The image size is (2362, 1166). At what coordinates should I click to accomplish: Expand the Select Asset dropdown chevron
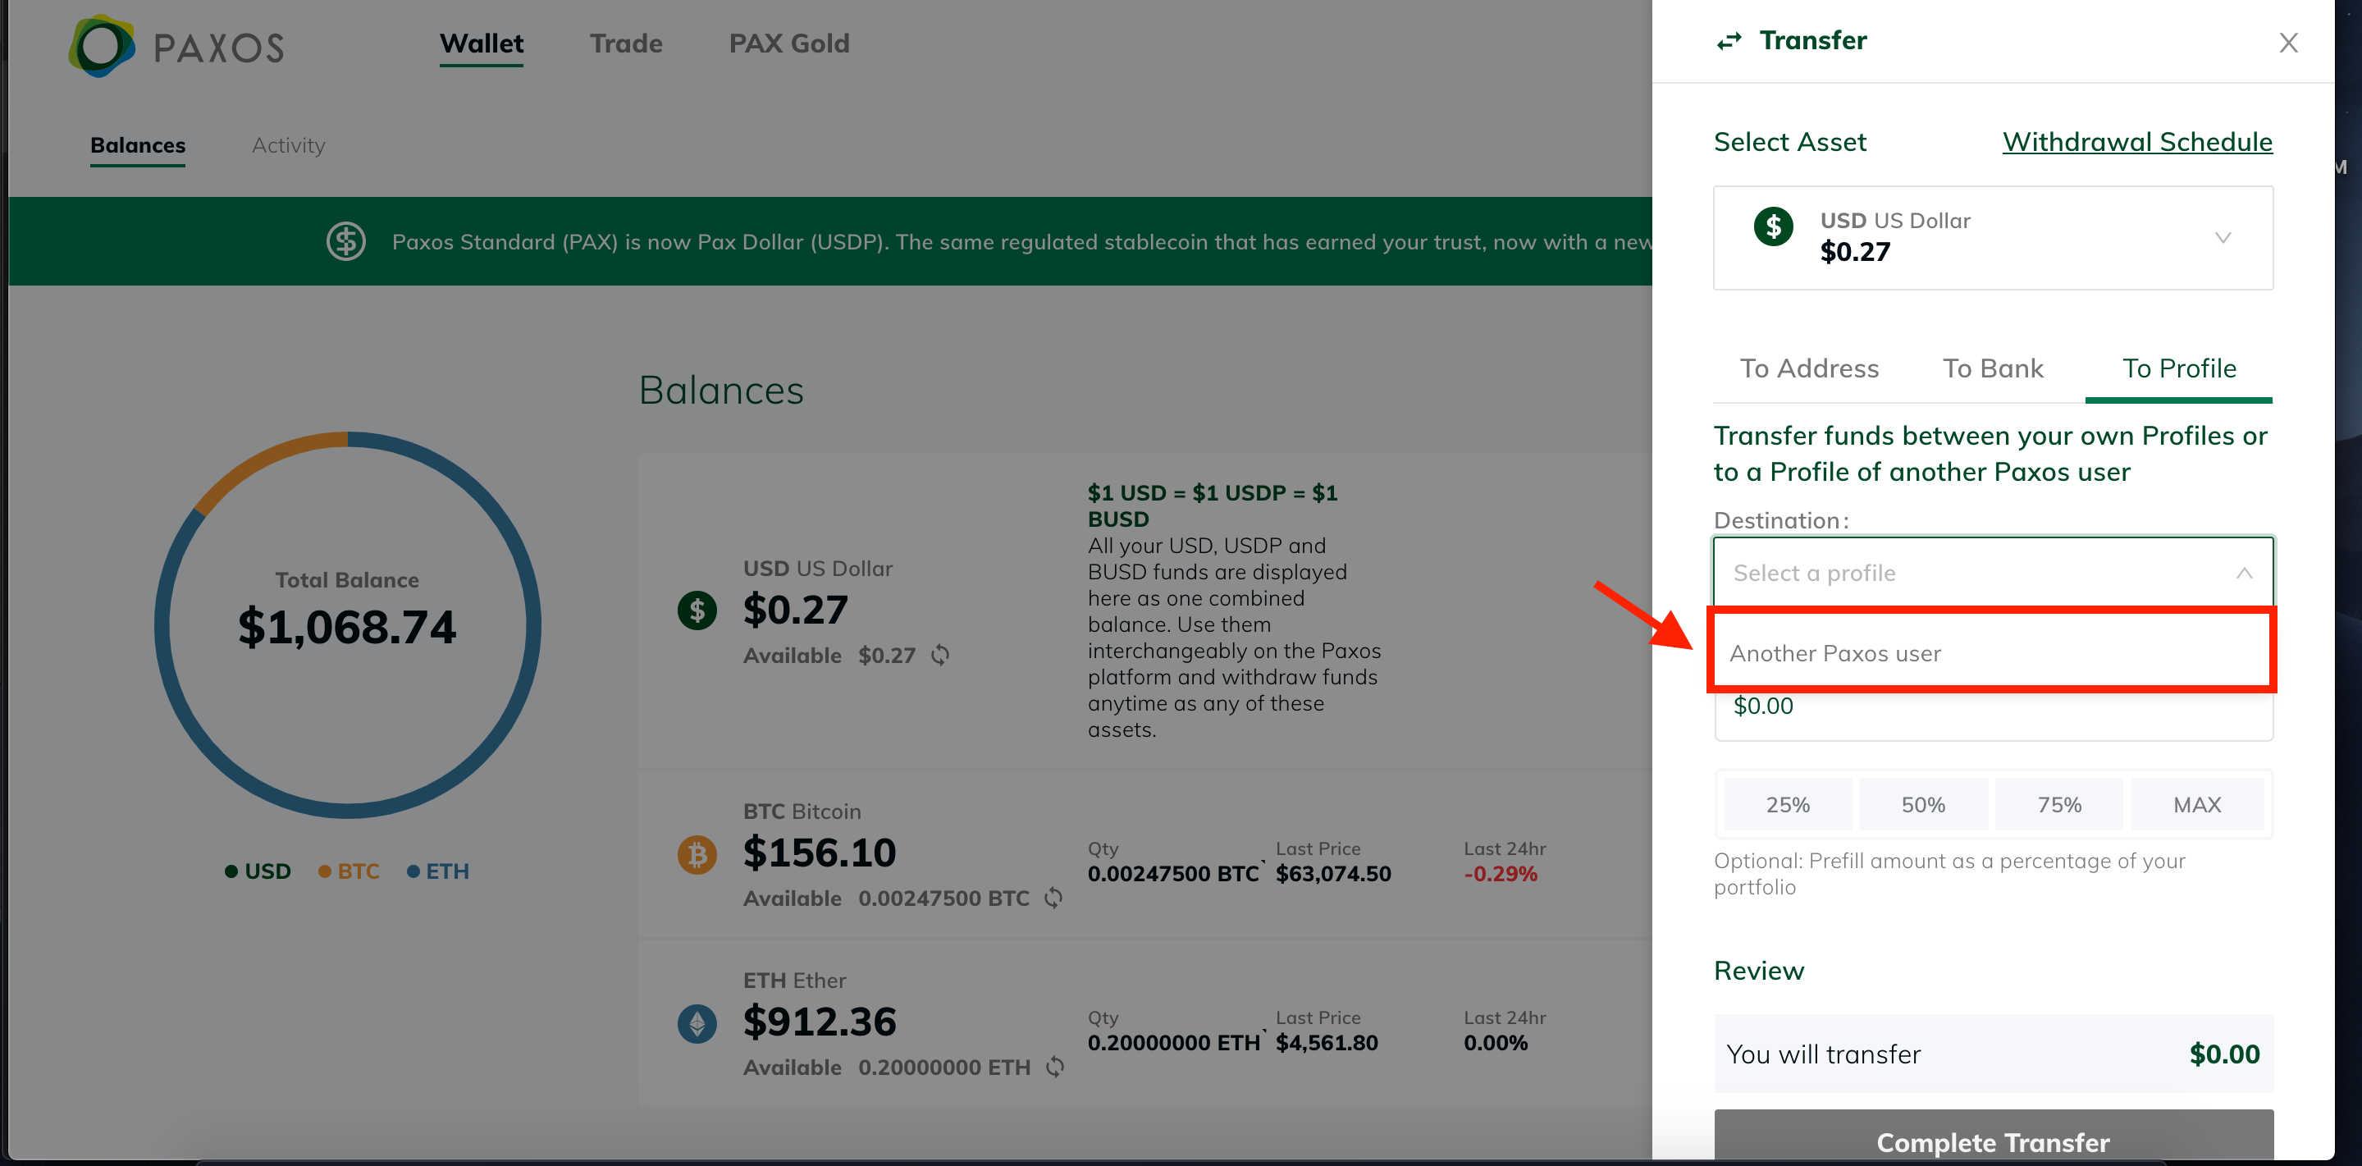pyautogui.click(x=2223, y=238)
